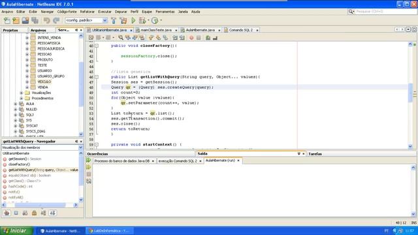Click the Debug Project toolbar icon
Viewport: 418px width, 235px height.
click(x=142, y=20)
